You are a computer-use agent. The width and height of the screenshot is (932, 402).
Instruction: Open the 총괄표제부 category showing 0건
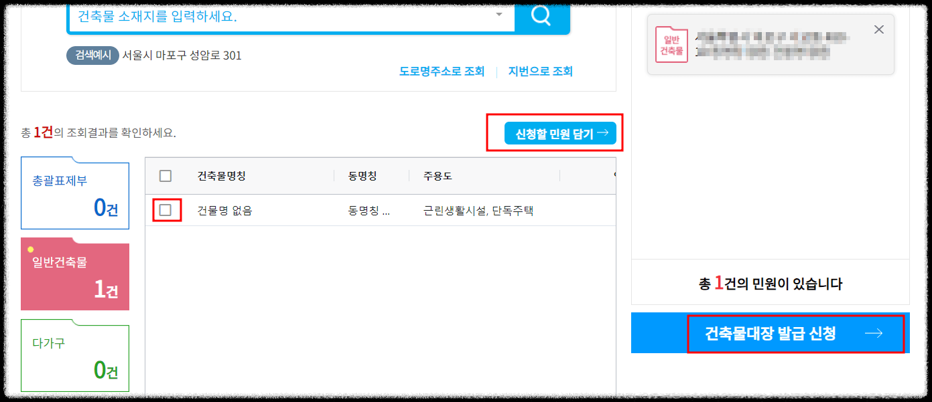coord(74,193)
